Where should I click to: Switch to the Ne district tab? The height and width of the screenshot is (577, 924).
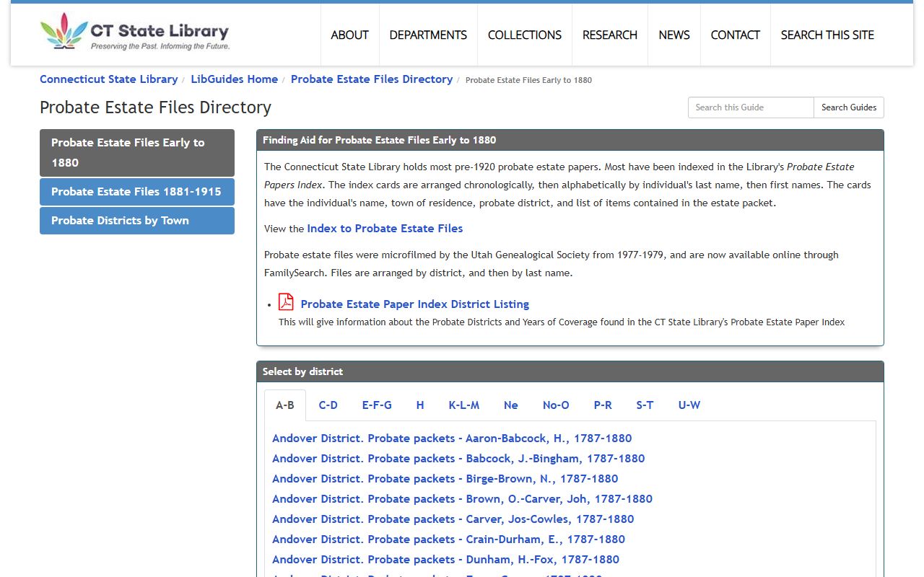(511, 405)
